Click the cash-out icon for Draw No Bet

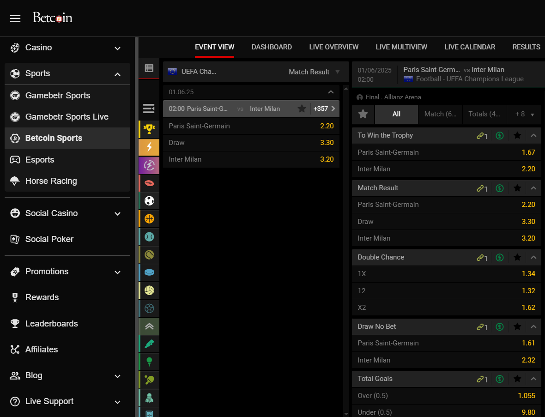(499, 326)
